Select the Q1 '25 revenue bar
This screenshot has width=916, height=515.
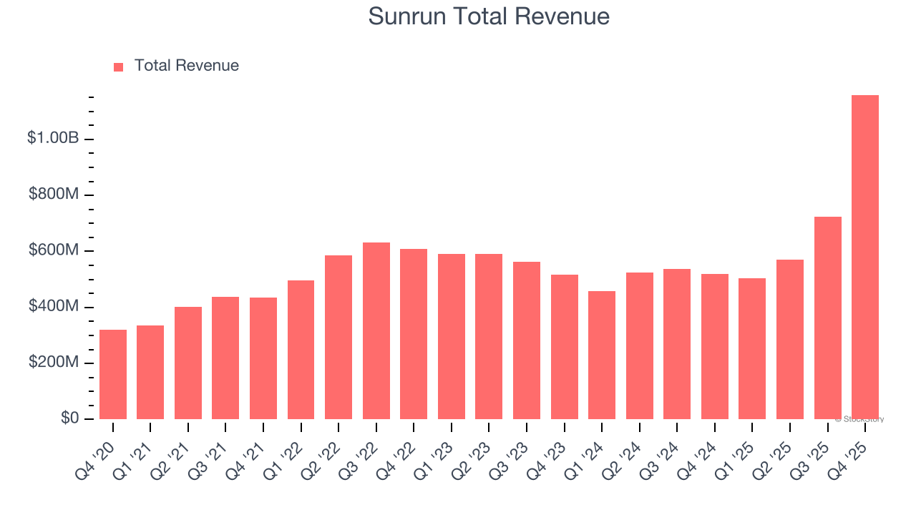click(x=752, y=348)
